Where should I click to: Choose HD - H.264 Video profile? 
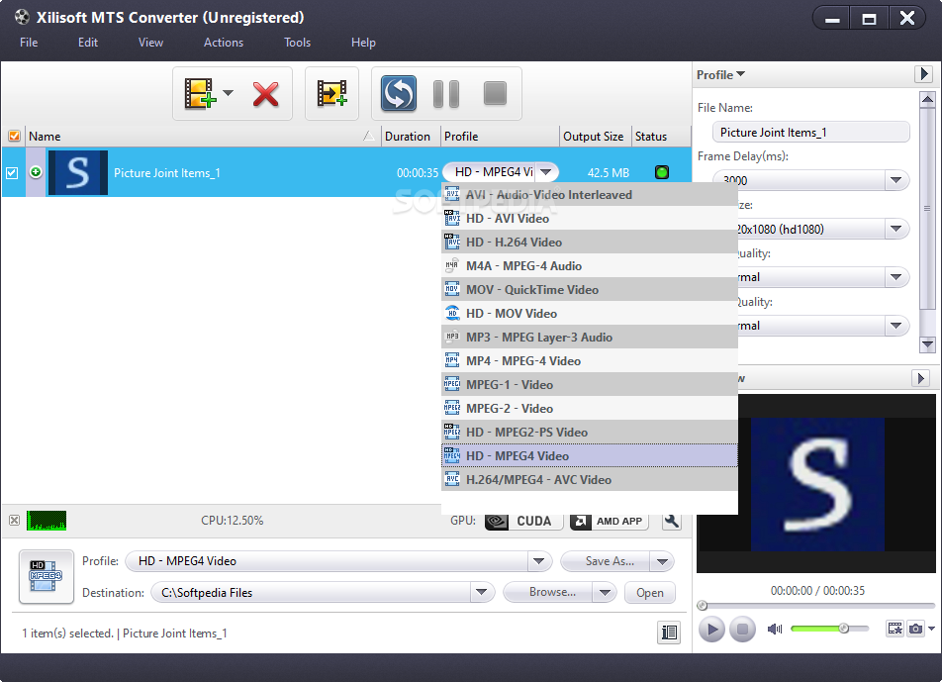pyautogui.click(x=590, y=243)
